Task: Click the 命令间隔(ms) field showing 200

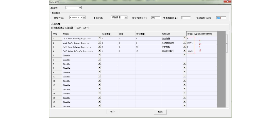Action: [x=155, y=18]
